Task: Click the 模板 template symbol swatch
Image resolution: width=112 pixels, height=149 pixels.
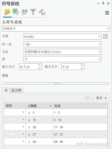Action: [x=24, y=76]
